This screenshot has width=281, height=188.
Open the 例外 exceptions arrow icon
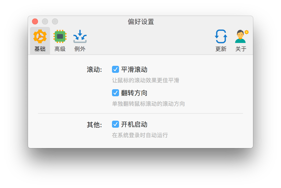80,36
